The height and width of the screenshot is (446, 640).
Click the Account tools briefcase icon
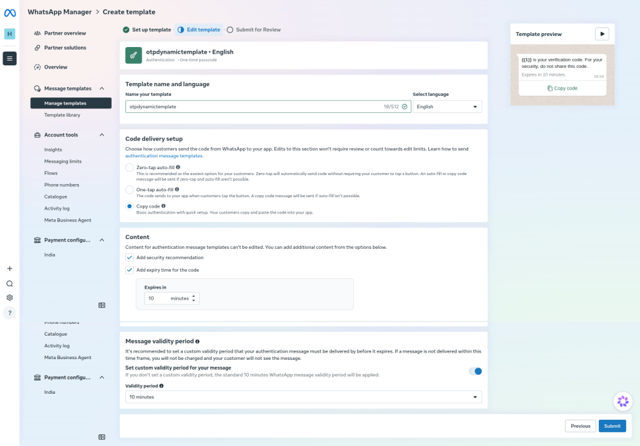pyautogui.click(x=37, y=135)
